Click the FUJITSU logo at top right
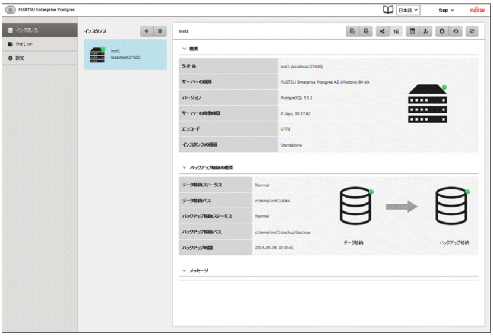The width and height of the screenshot is (493, 336). tap(478, 9)
